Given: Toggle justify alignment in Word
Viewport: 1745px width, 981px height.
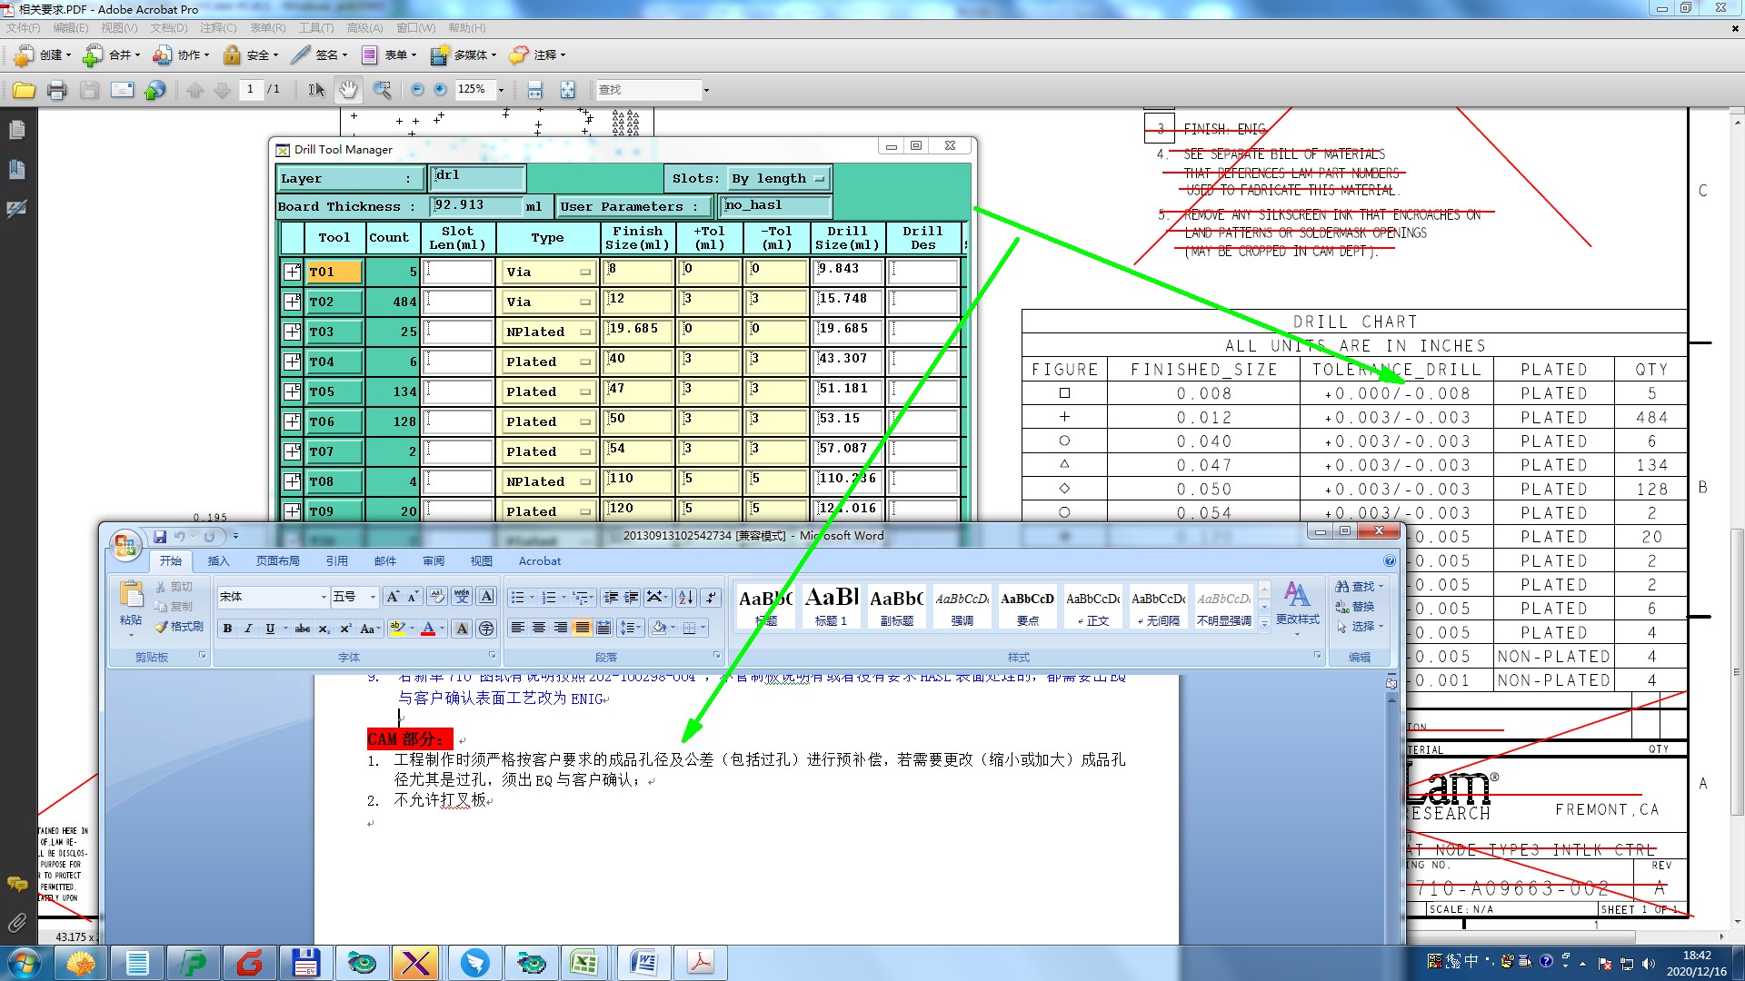Looking at the screenshot, I should coord(583,628).
